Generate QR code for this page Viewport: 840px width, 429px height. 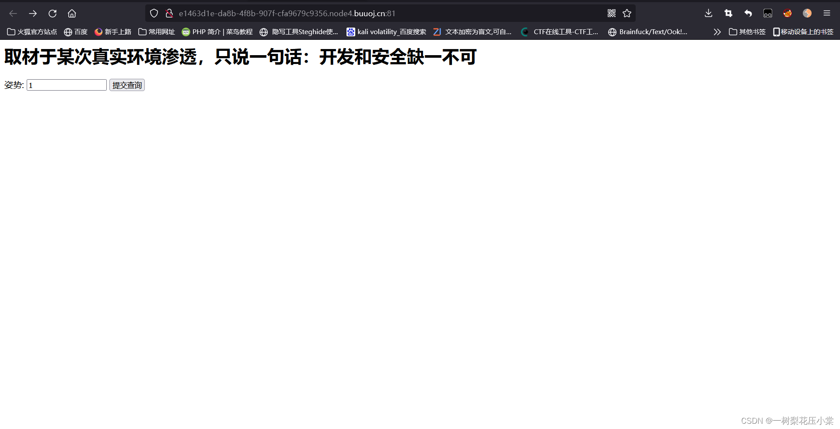[x=612, y=14]
